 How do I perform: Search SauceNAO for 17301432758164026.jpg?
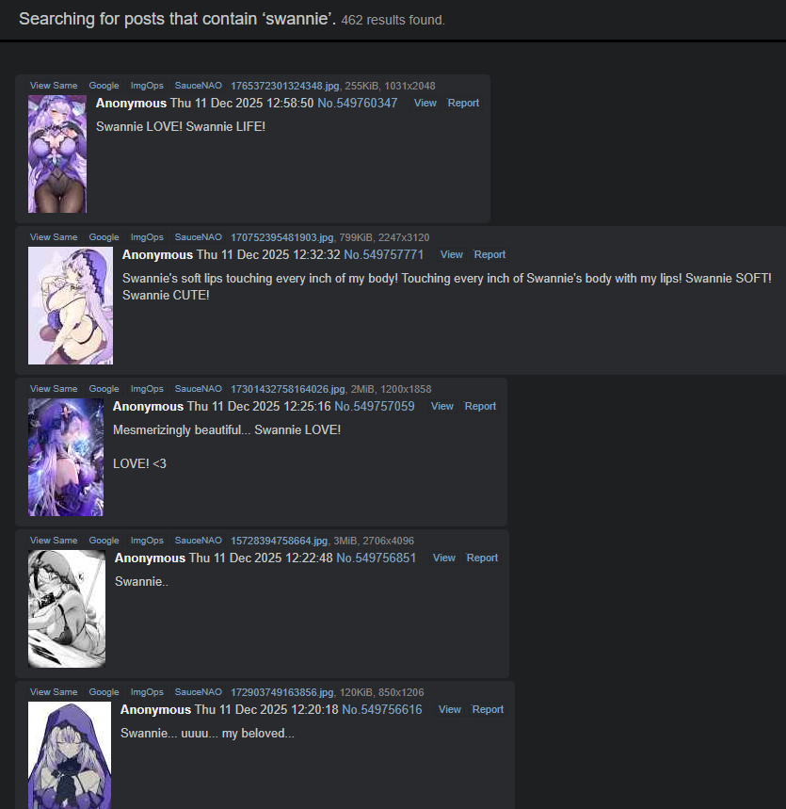[198, 389]
